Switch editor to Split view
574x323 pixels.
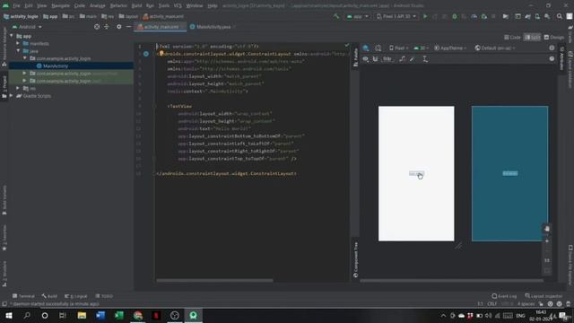tap(532, 38)
